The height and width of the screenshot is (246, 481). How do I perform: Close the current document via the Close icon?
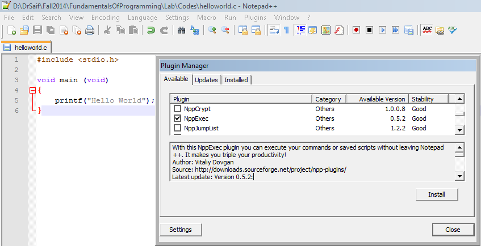pos(64,30)
